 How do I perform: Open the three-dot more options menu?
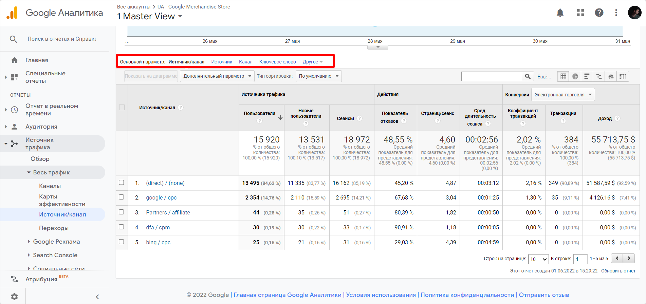coord(616,13)
